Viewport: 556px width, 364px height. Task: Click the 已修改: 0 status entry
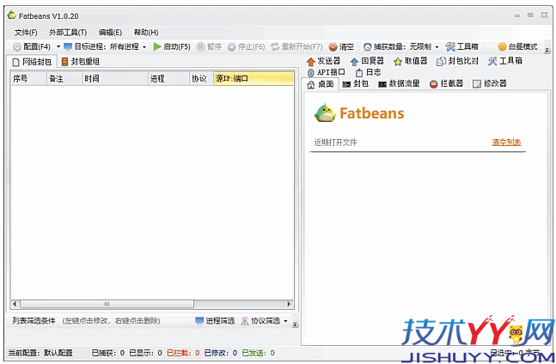tap(221, 353)
